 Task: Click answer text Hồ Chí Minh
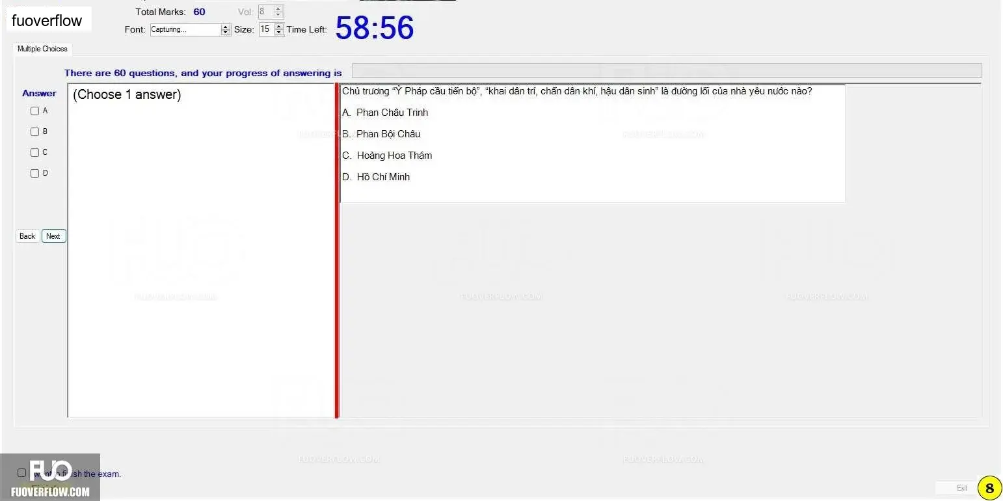383,177
